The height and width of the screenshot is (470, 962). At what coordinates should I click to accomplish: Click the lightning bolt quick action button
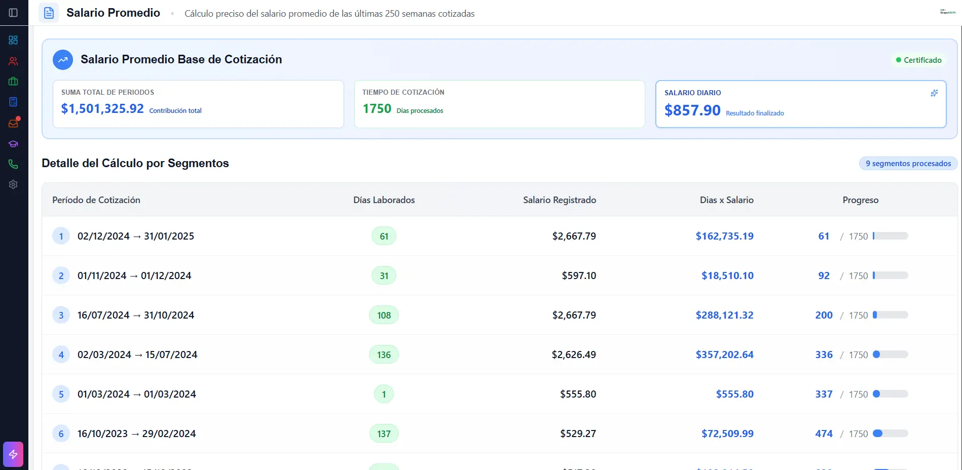13,454
